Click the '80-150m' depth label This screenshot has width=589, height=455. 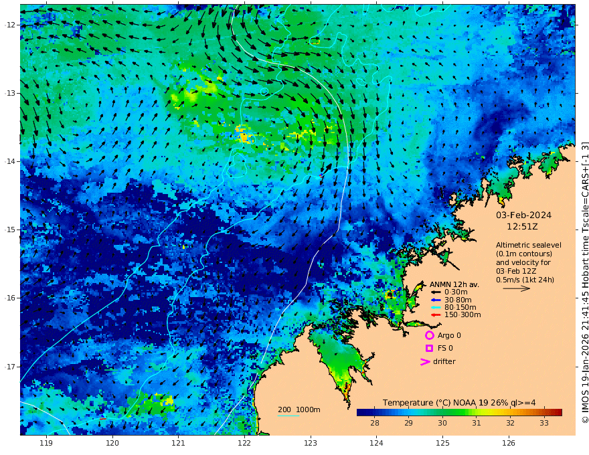pos(460,308)
